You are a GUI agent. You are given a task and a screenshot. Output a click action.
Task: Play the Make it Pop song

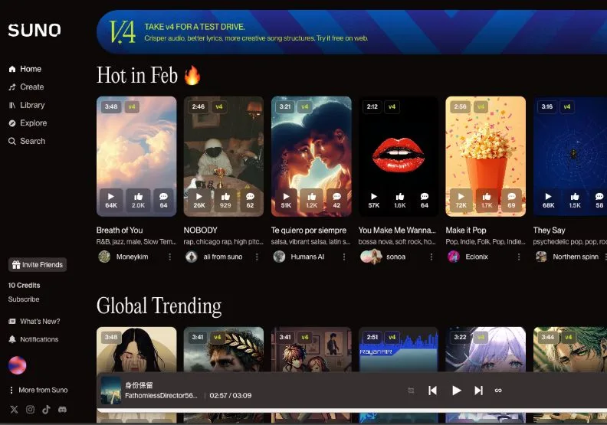pos(461,201)
